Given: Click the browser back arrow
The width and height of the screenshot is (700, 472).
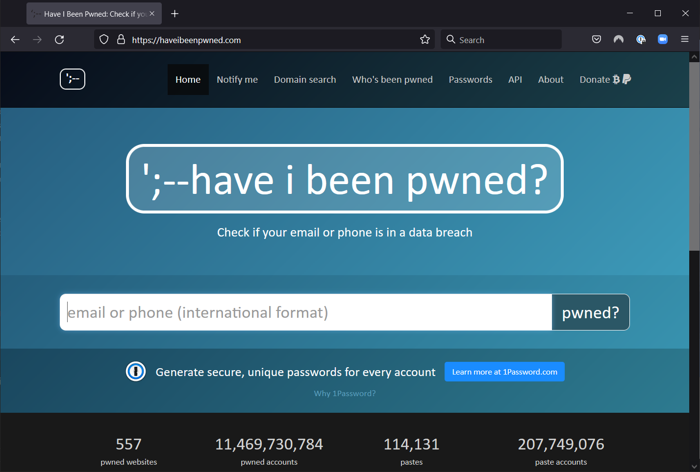Looking at the screenshot, I should coord(15,40).
